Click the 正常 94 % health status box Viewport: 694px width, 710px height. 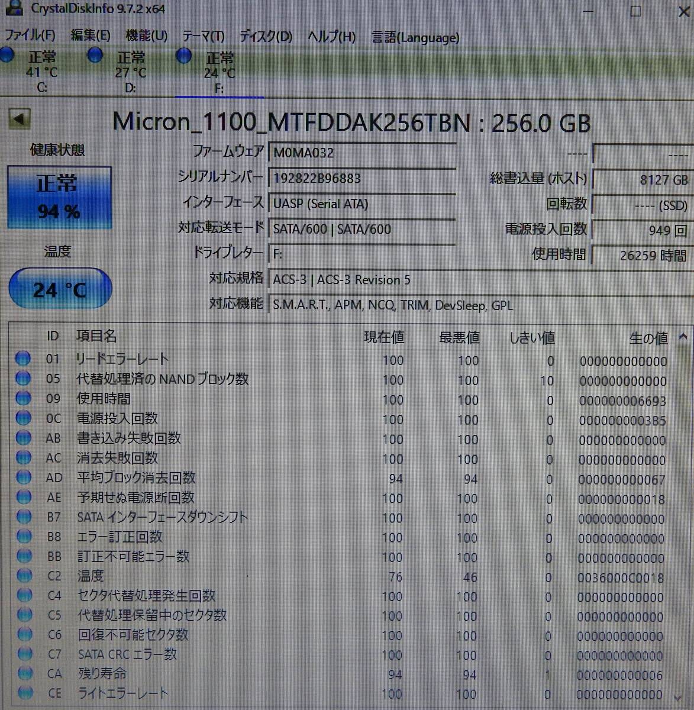point(59,198)
